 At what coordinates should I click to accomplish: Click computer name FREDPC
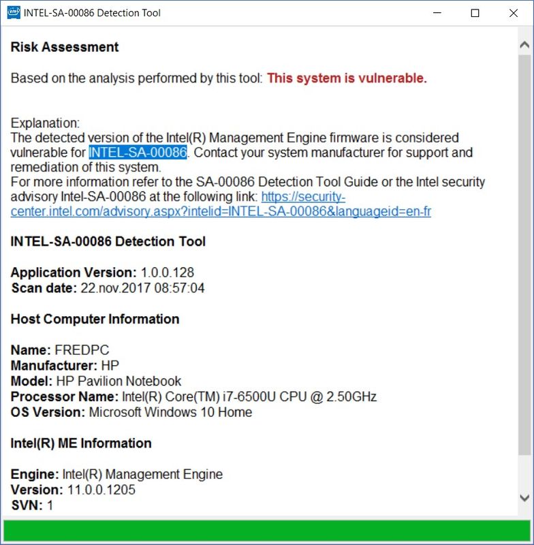pyautogui.click(x=82, y=350)
